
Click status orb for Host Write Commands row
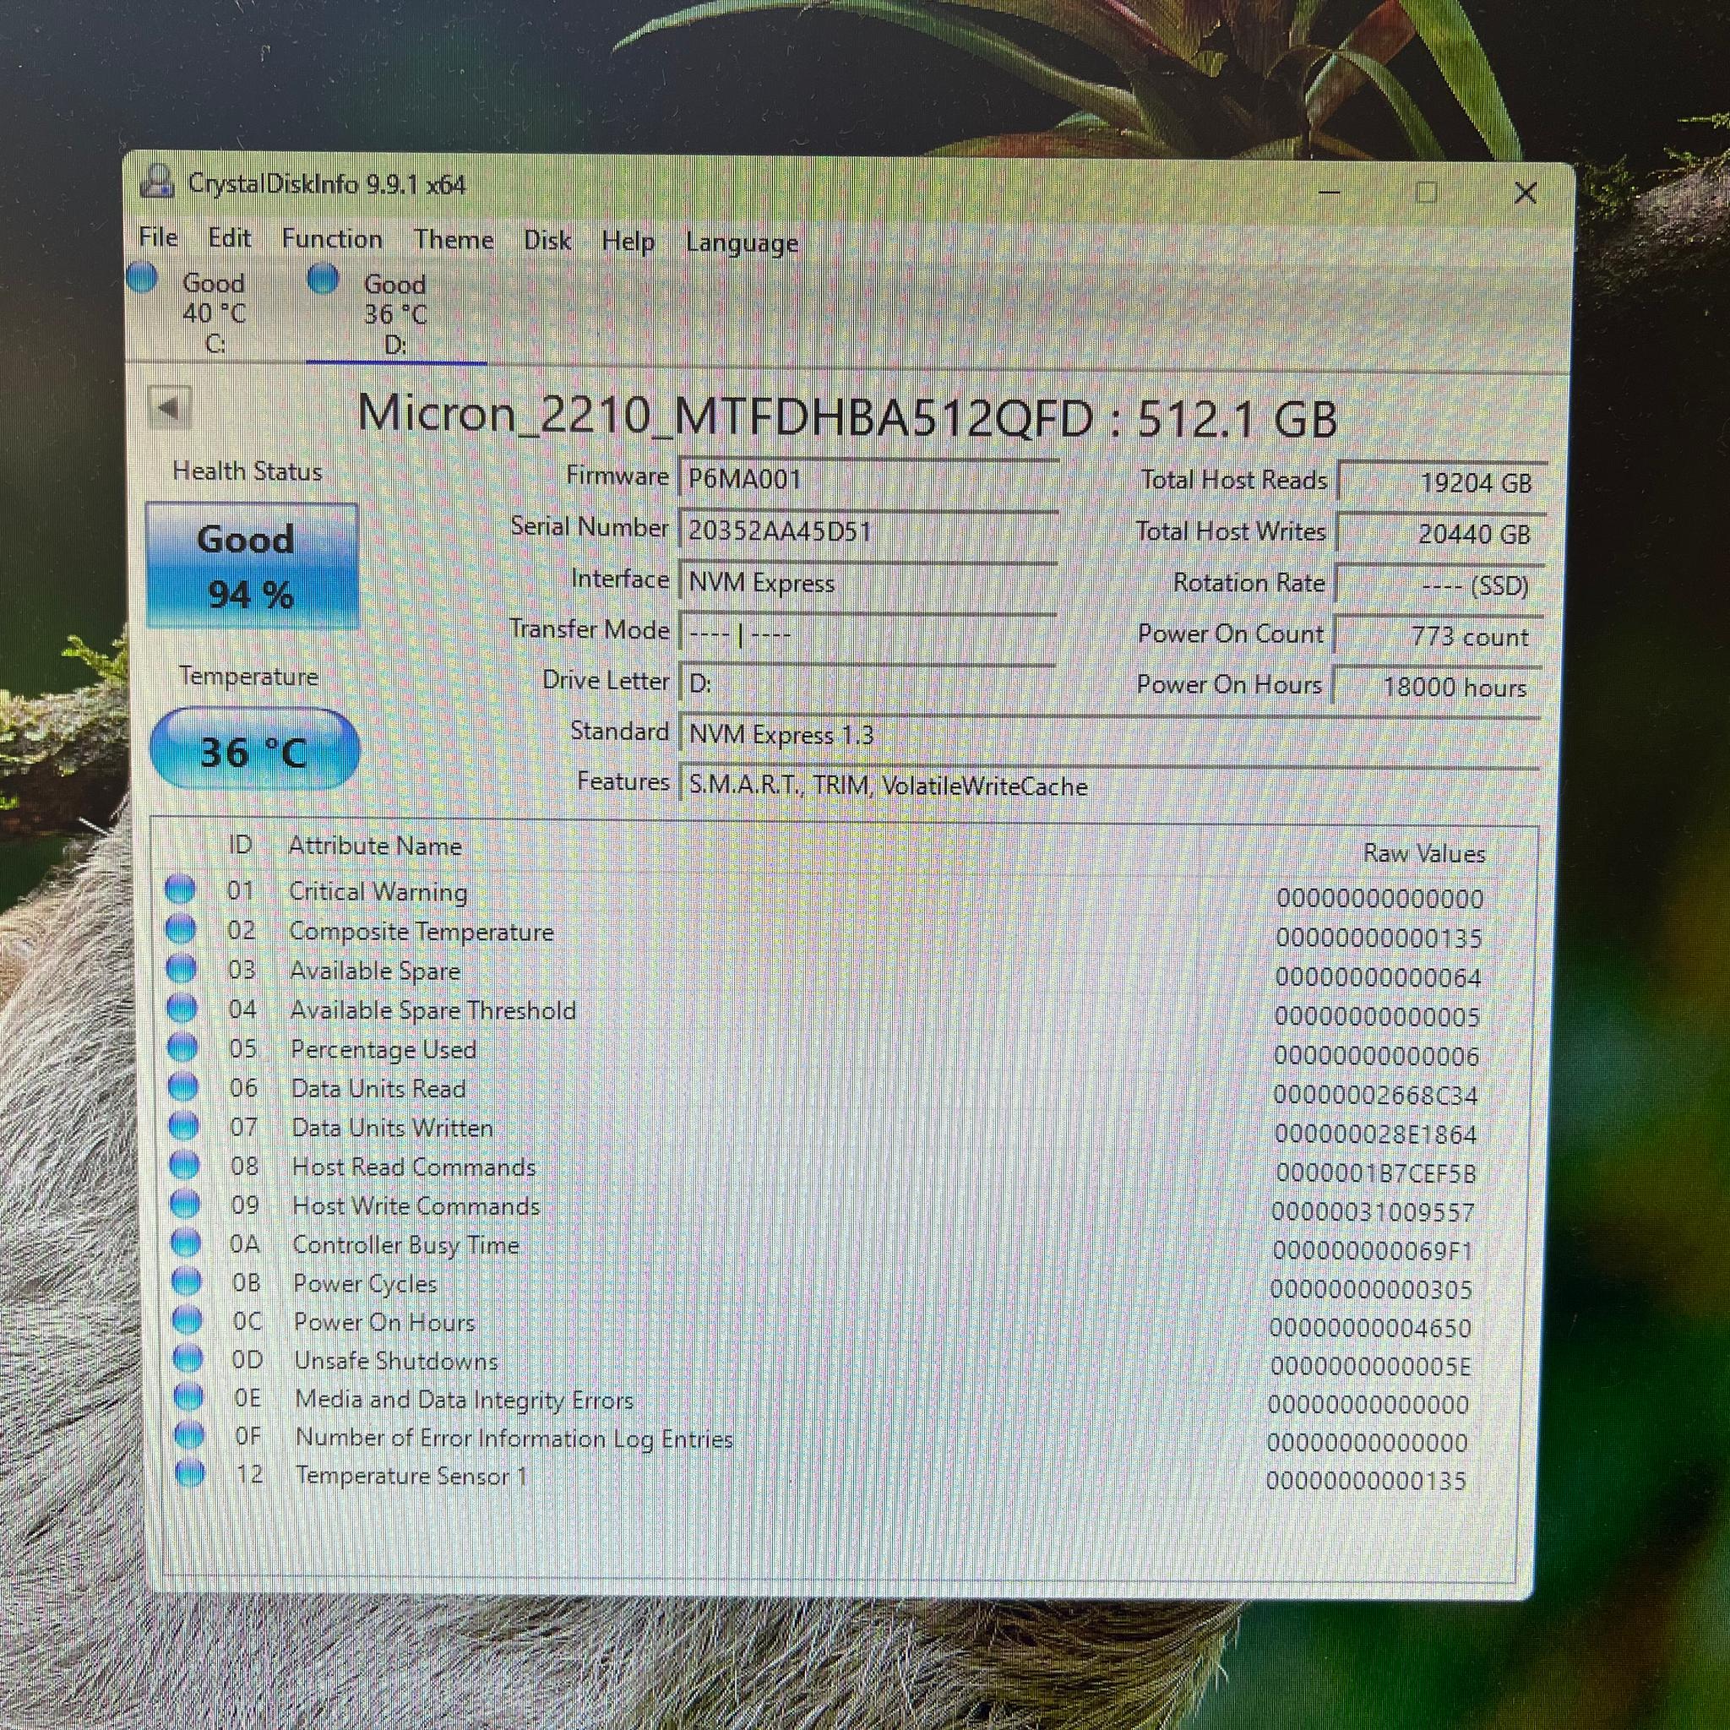coord(185,1204)
